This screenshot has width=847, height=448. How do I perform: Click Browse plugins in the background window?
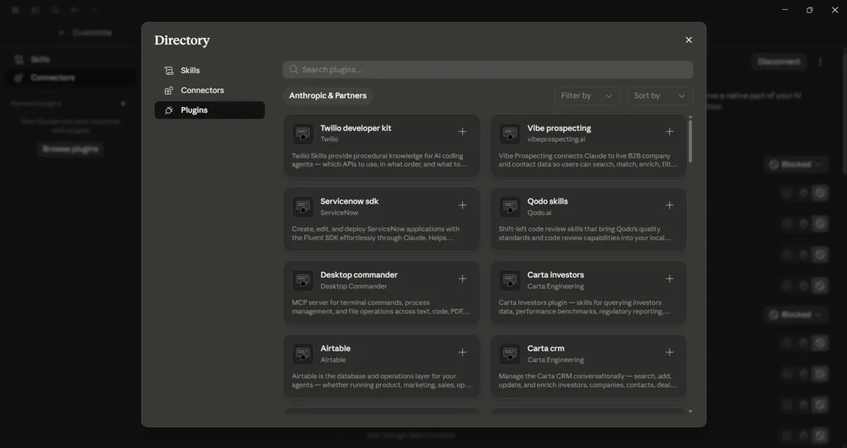point(71,149)
